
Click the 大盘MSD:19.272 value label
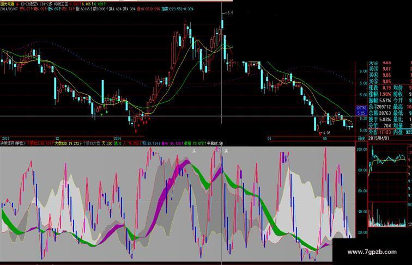[x=66, y=144]
